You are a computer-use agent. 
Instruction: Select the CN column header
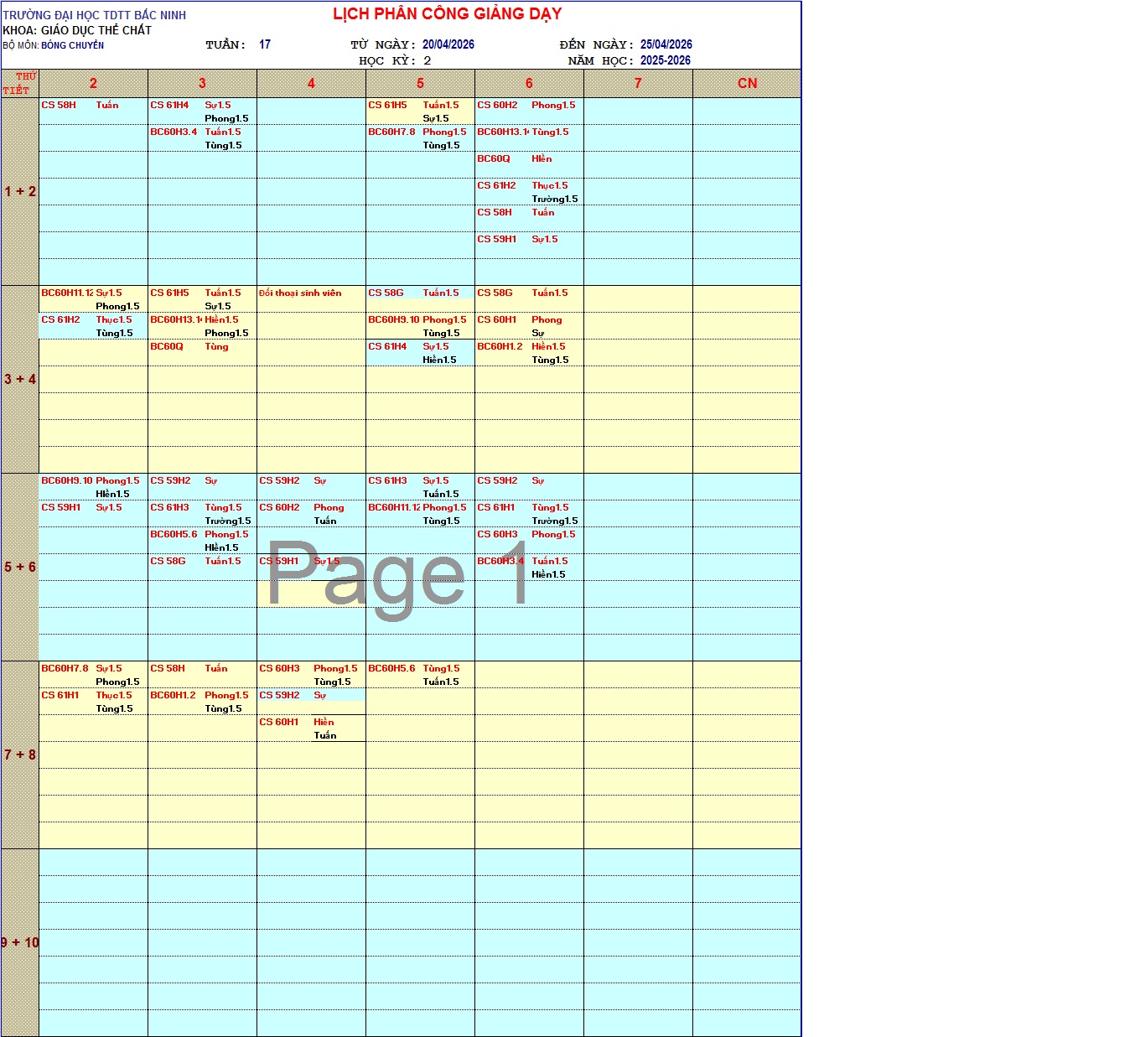click(747, 83)
